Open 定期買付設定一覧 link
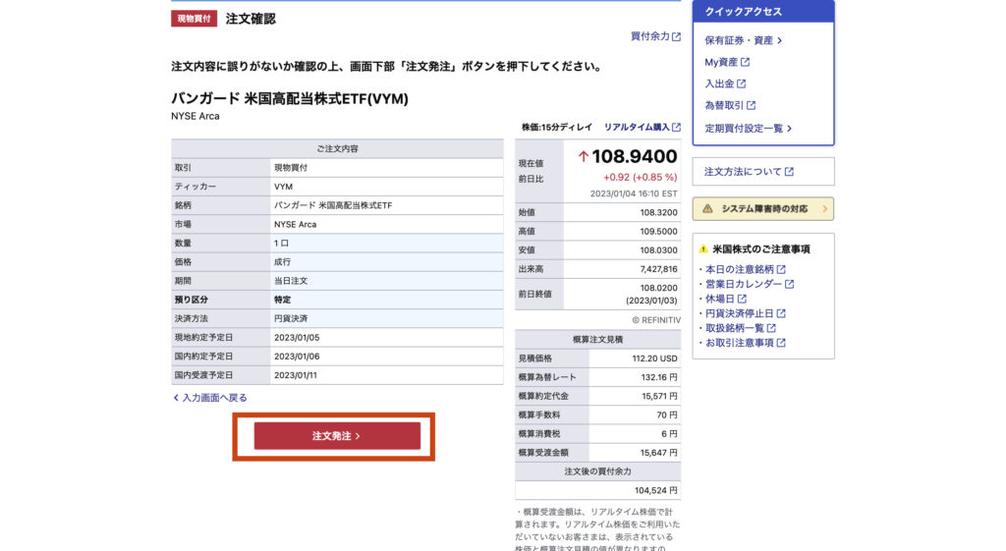 [744, 129]
